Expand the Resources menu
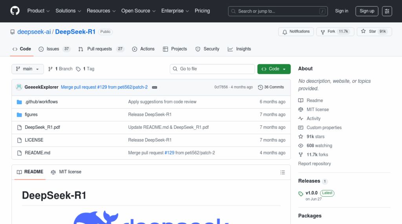The image size is (402, 224). [101, 11]
